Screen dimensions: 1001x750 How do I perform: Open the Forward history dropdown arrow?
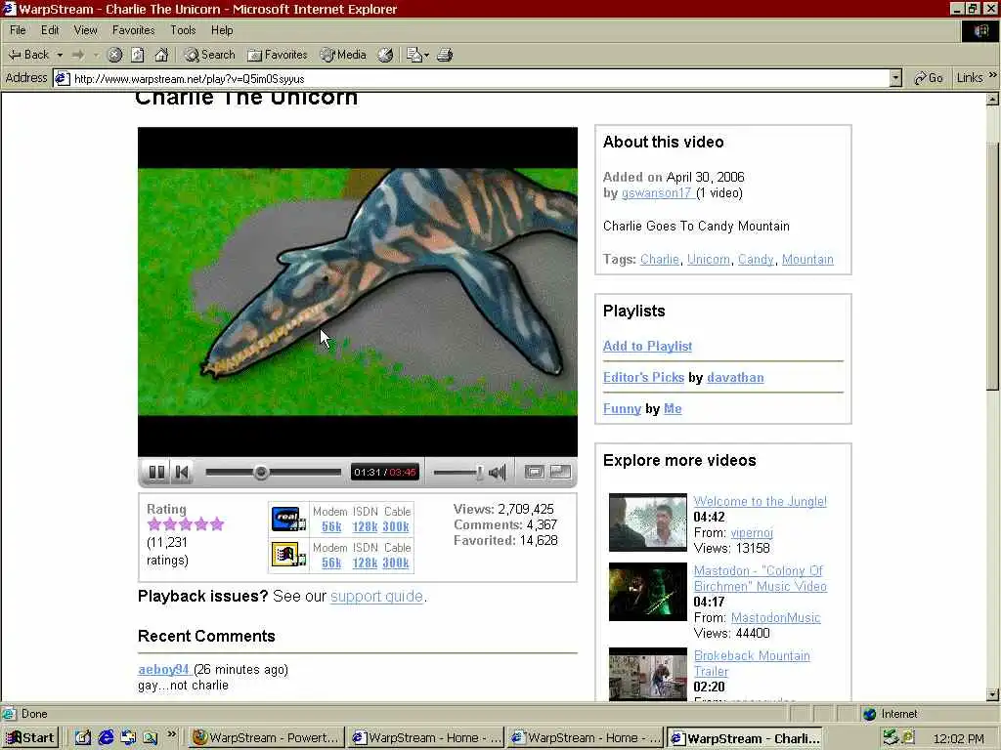[96, 55]
